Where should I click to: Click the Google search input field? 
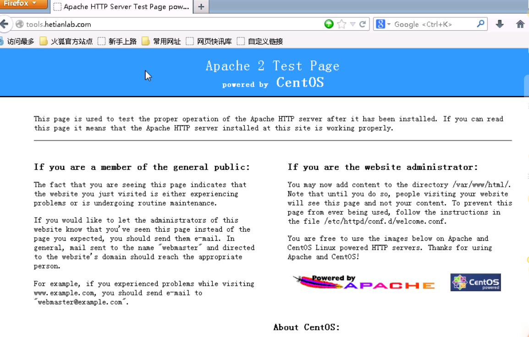pos(434,24)
